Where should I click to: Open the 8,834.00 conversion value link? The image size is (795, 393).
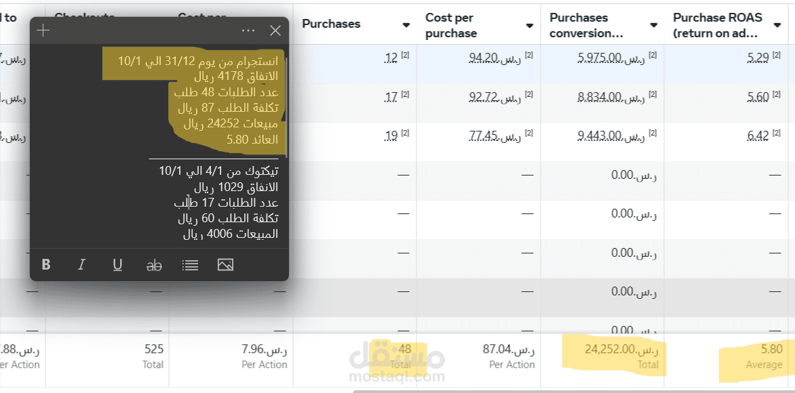coord(599,98)
